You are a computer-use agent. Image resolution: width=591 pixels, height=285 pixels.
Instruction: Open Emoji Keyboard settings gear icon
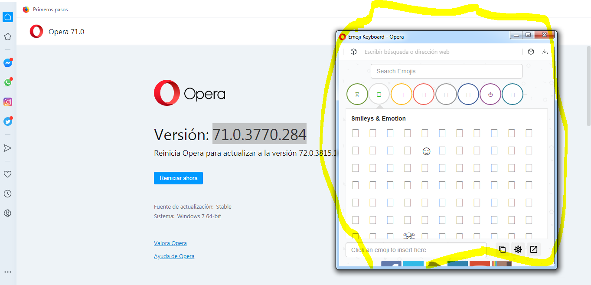518,249
